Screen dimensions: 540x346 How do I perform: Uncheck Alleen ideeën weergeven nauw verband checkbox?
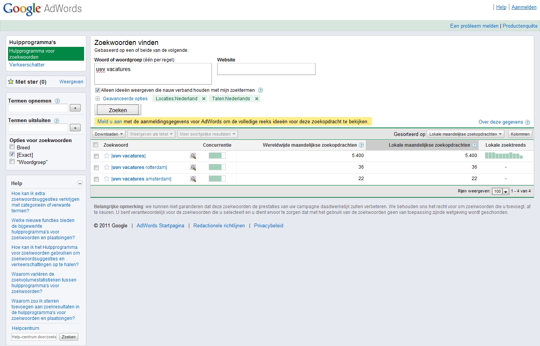point(97,90)
